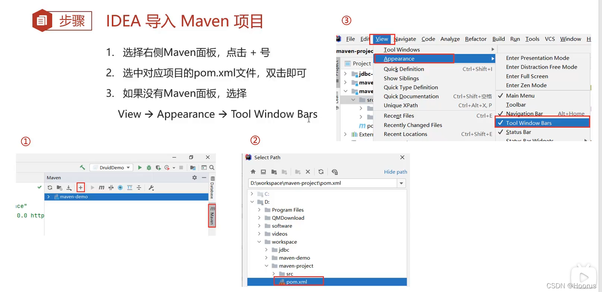The width and height of the screenshot is (602, 292).
Task: Open the Build menu
Action: [x=498, y=39]
